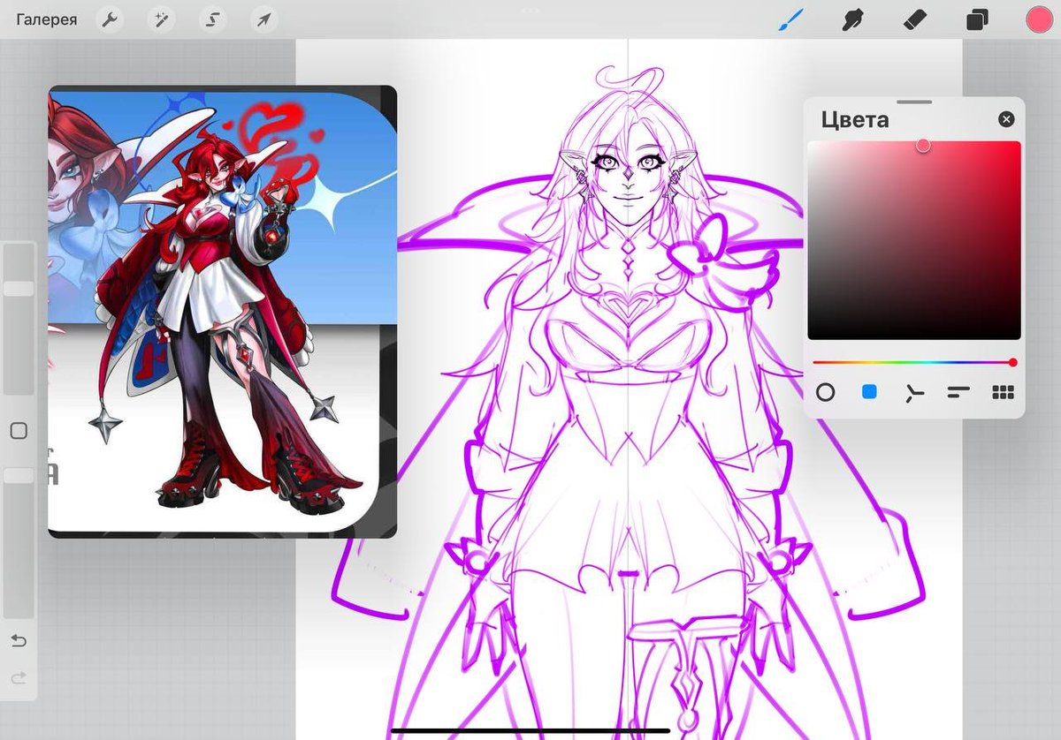Tap the active color circle in toolbar
The image size is (1061, 740).
click(x=1039, y=19)
